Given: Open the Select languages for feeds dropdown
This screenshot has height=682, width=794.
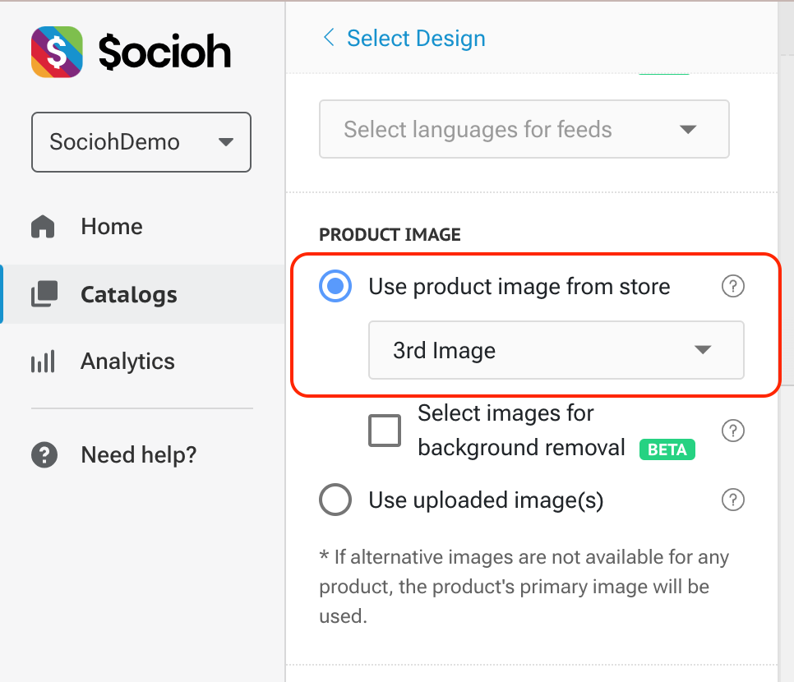Looking at the screenshot, I should coord(524,129).
